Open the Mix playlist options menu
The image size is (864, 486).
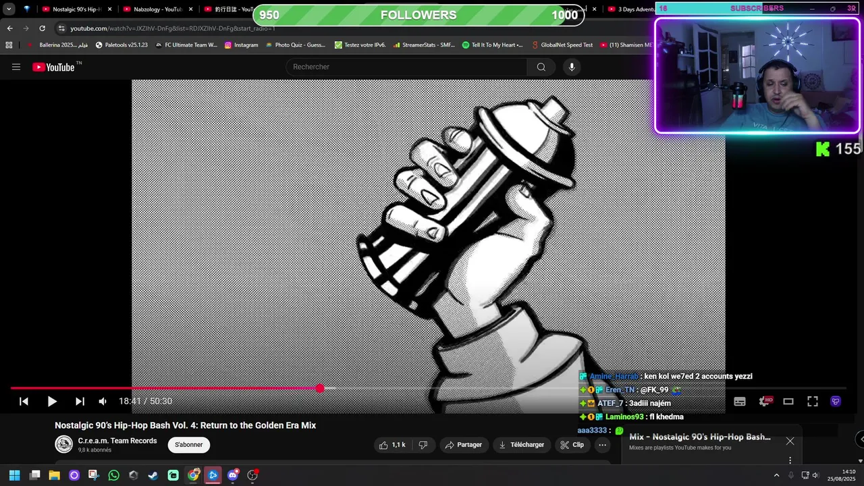[x=790, y=460]
